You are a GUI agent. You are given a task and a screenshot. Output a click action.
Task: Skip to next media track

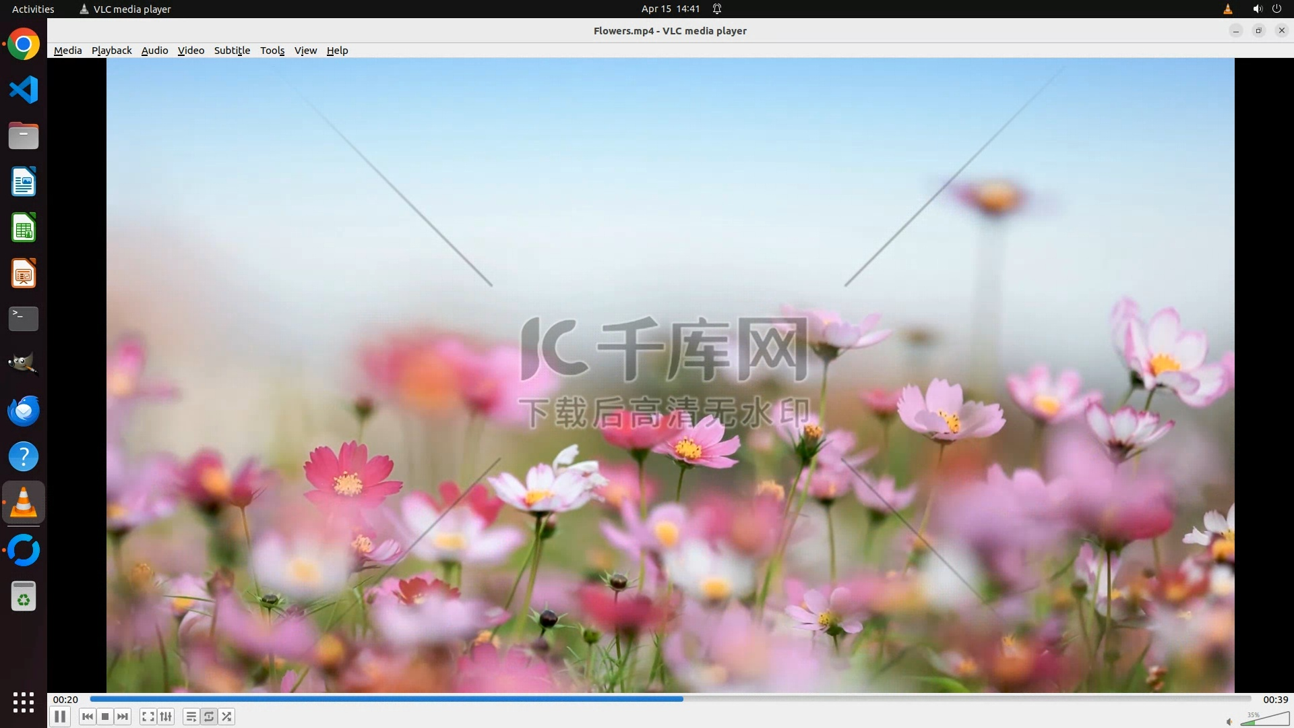click(123, 717)
